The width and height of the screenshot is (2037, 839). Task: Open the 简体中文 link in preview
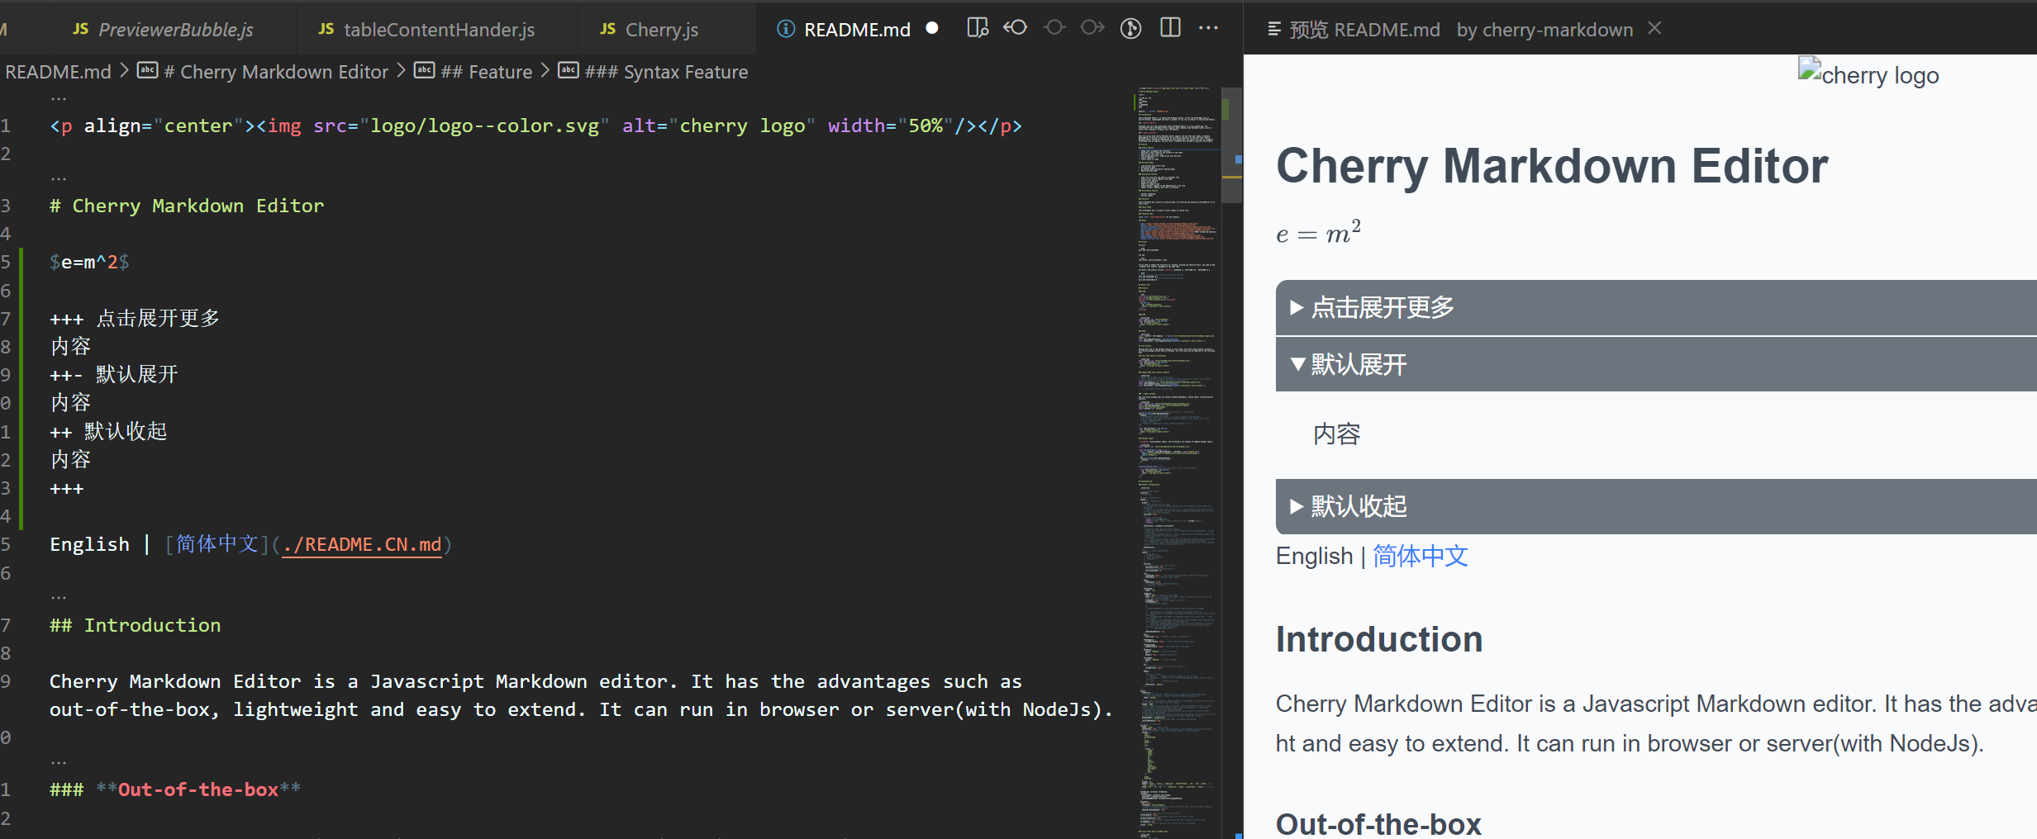1418,556
